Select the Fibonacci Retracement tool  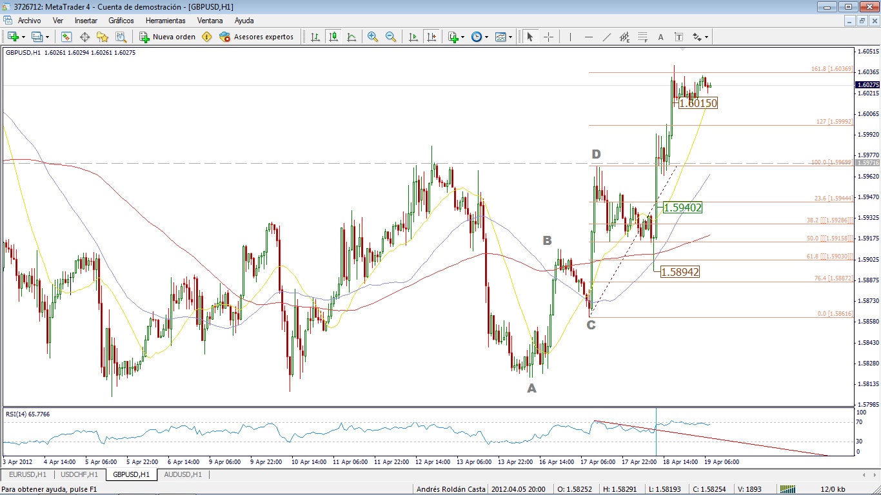click(642, 37)
